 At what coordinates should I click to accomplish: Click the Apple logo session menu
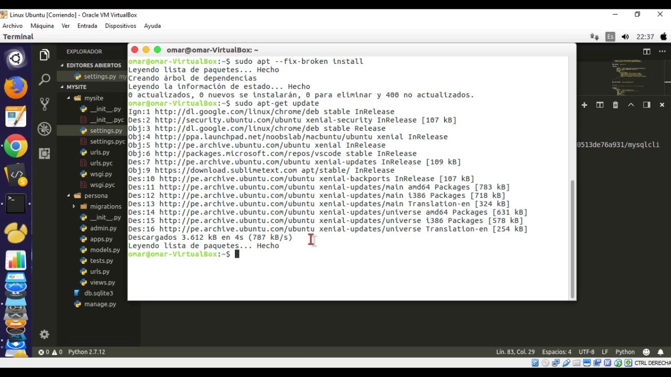pyautogui.click(x=663, y=37)
